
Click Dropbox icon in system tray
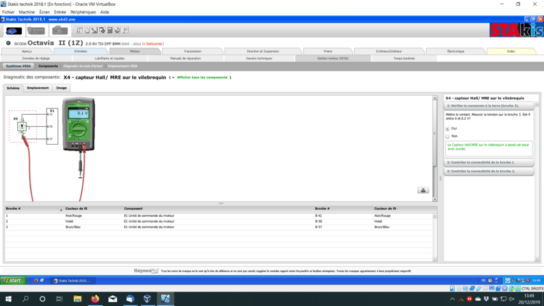tap(486, 299)
